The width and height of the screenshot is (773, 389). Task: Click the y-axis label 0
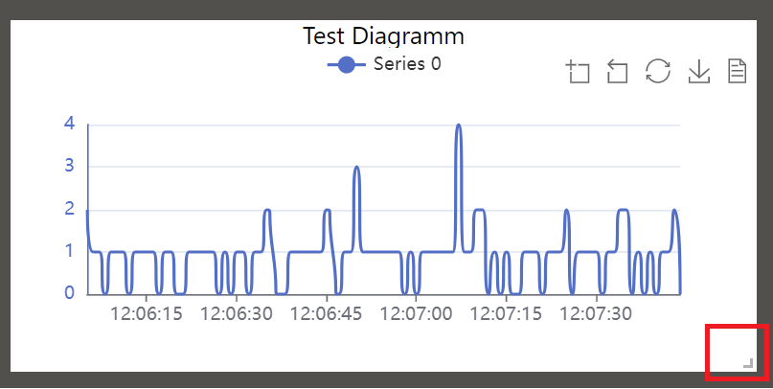coord(69,293)
